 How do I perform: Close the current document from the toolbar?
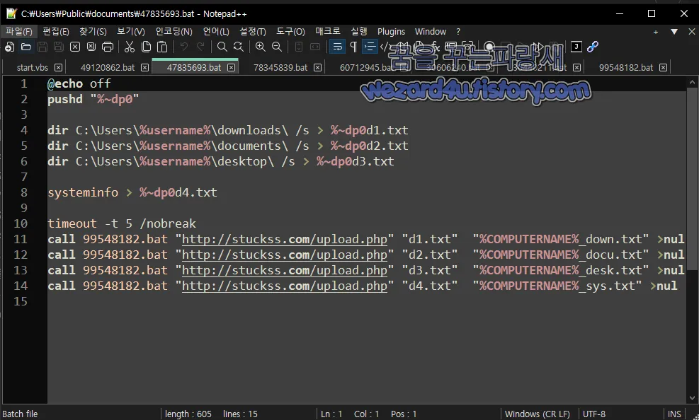[x=75, y=47]
